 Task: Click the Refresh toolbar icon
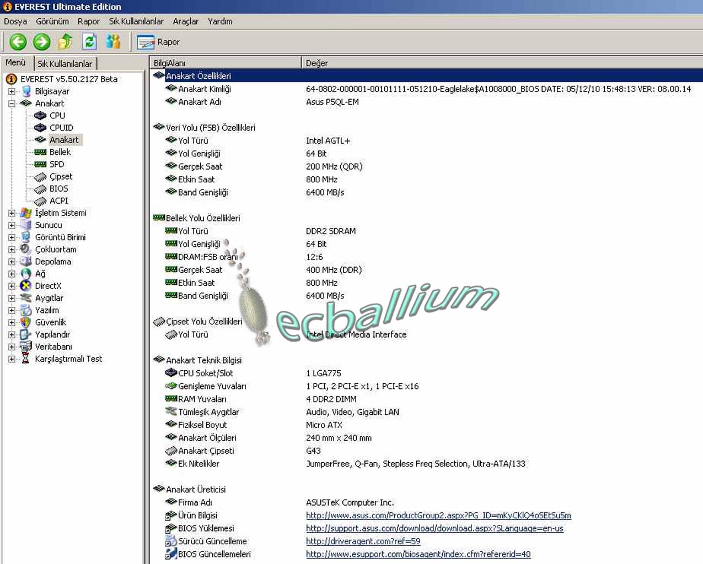click(89, 42)
